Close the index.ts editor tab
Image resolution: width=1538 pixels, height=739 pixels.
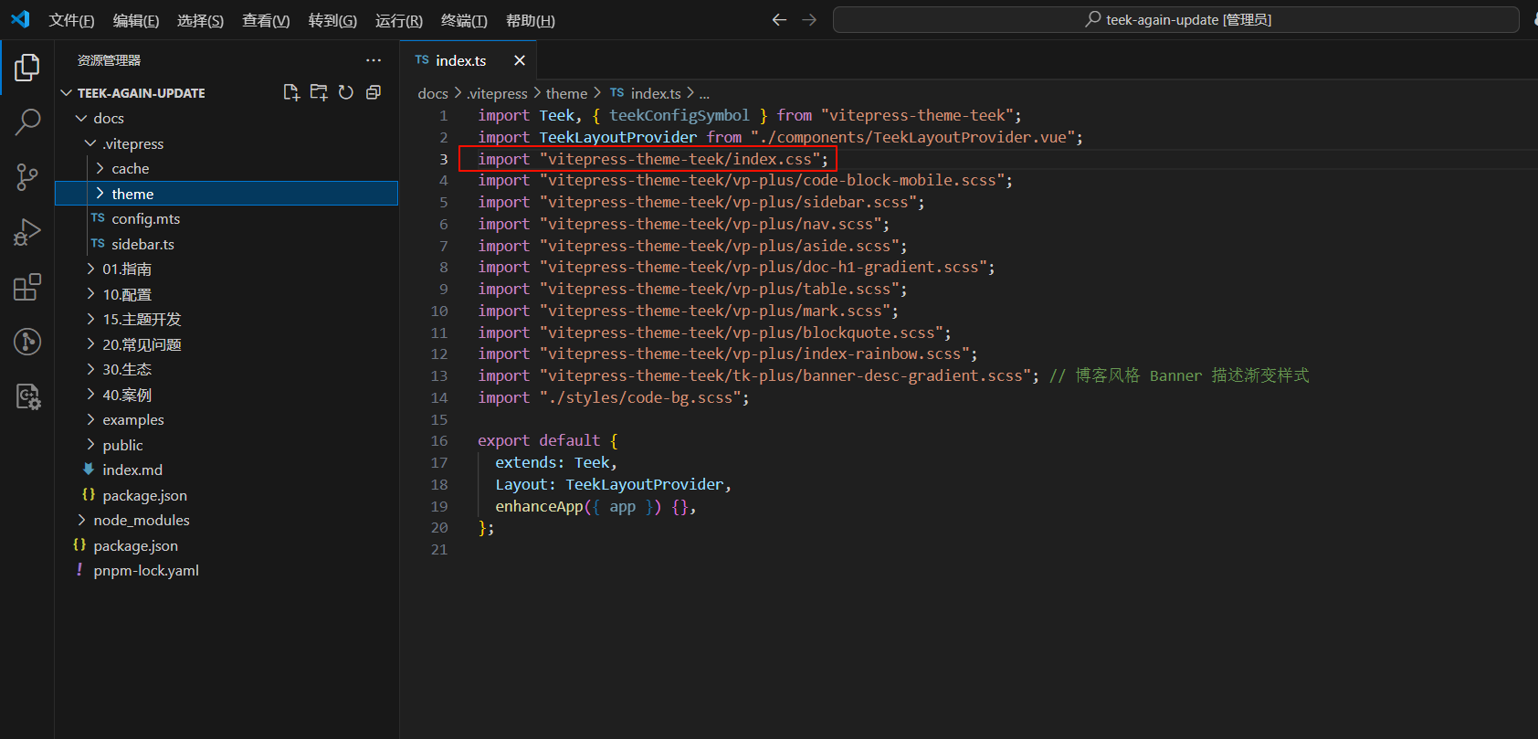[520, 60]
